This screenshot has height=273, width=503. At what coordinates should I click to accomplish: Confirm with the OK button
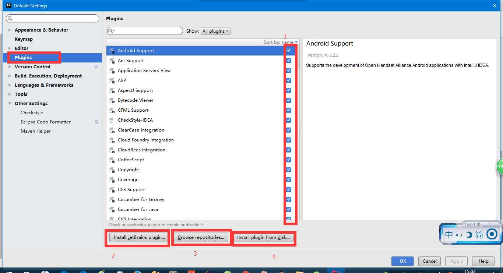[x=403, y=261]
